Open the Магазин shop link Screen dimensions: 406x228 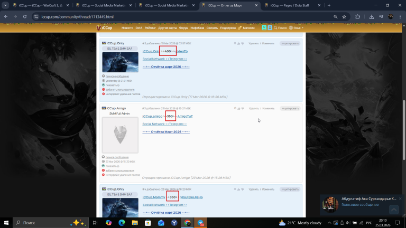(x=246, y=28)
